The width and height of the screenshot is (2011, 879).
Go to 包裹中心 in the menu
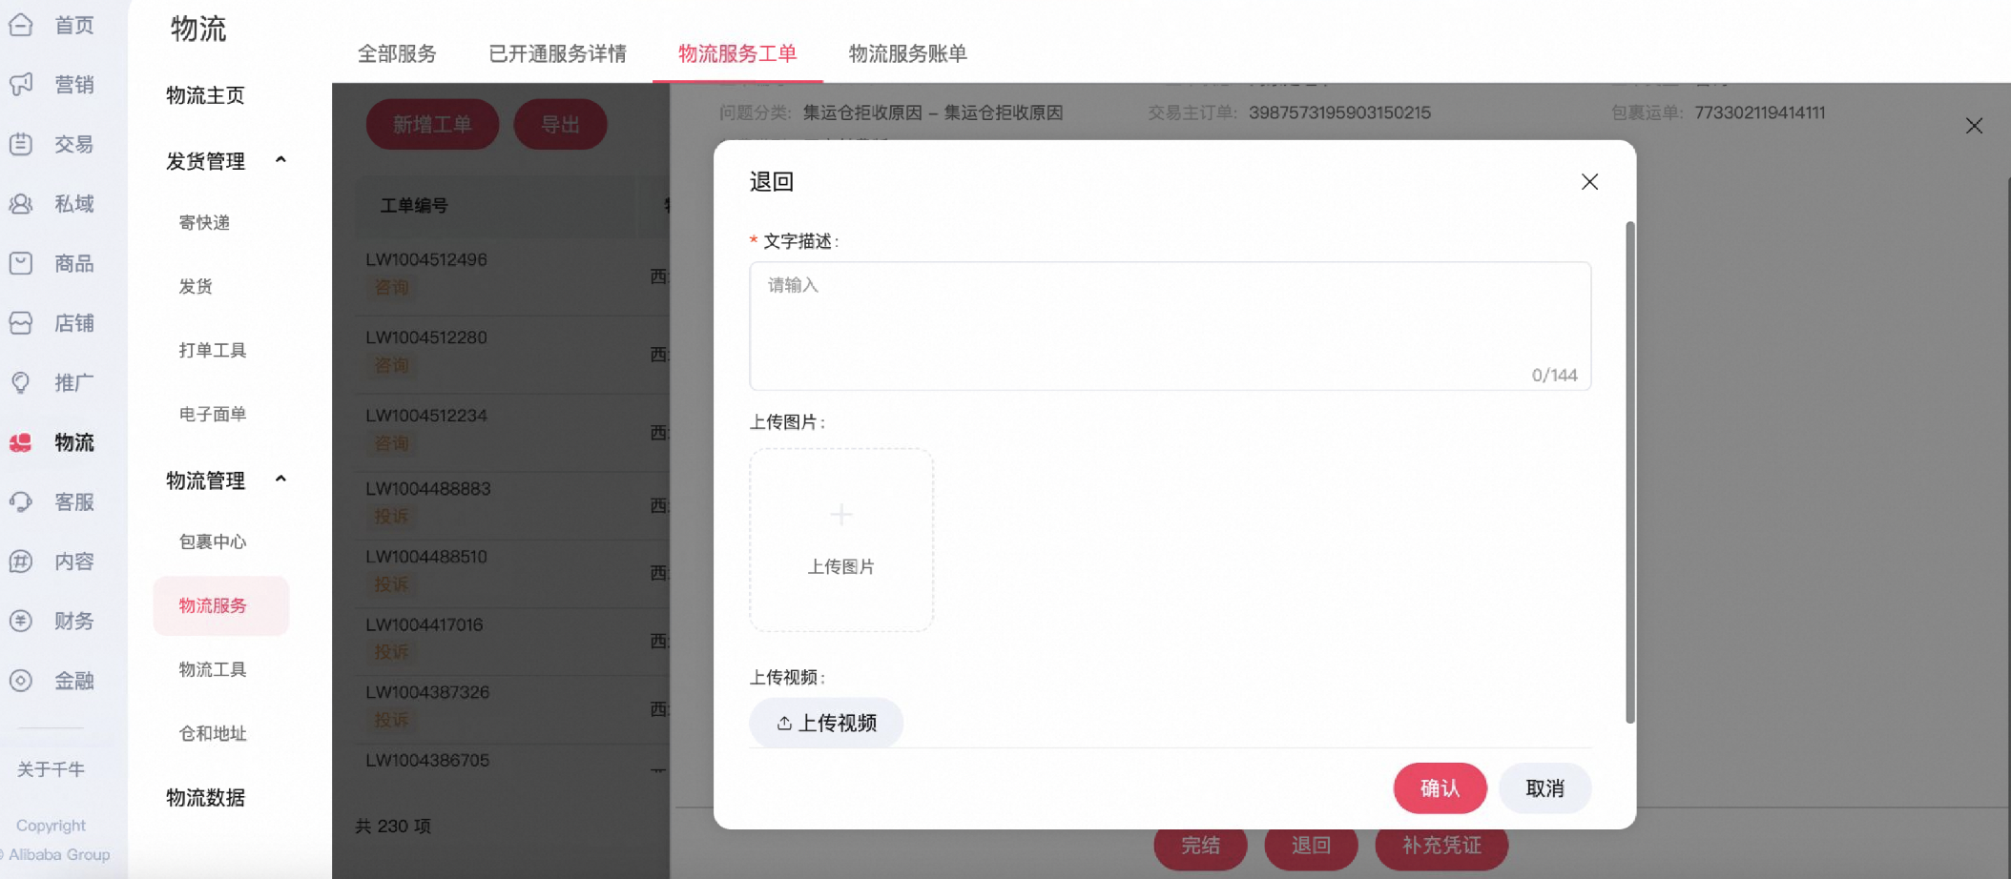click(x=213, y=542)
